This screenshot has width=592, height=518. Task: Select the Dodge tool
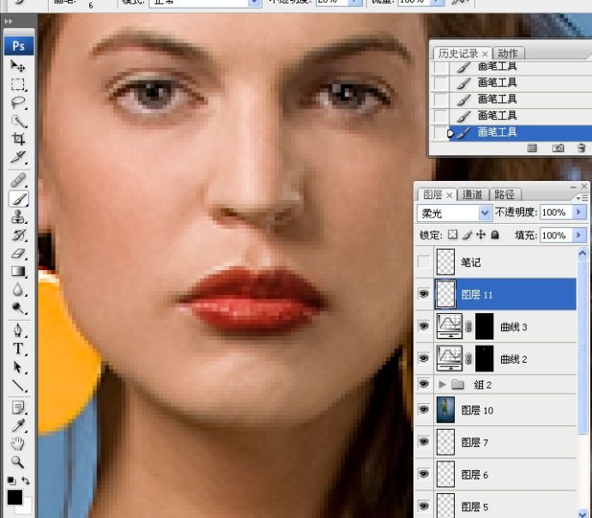click(18, 308)
